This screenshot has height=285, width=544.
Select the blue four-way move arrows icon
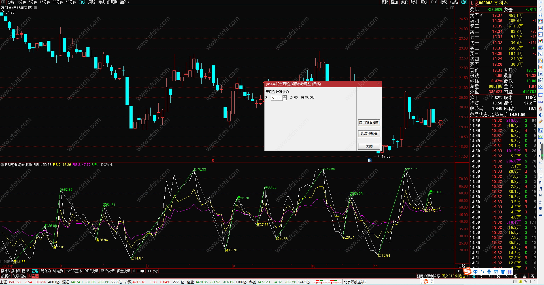(540, 115)
